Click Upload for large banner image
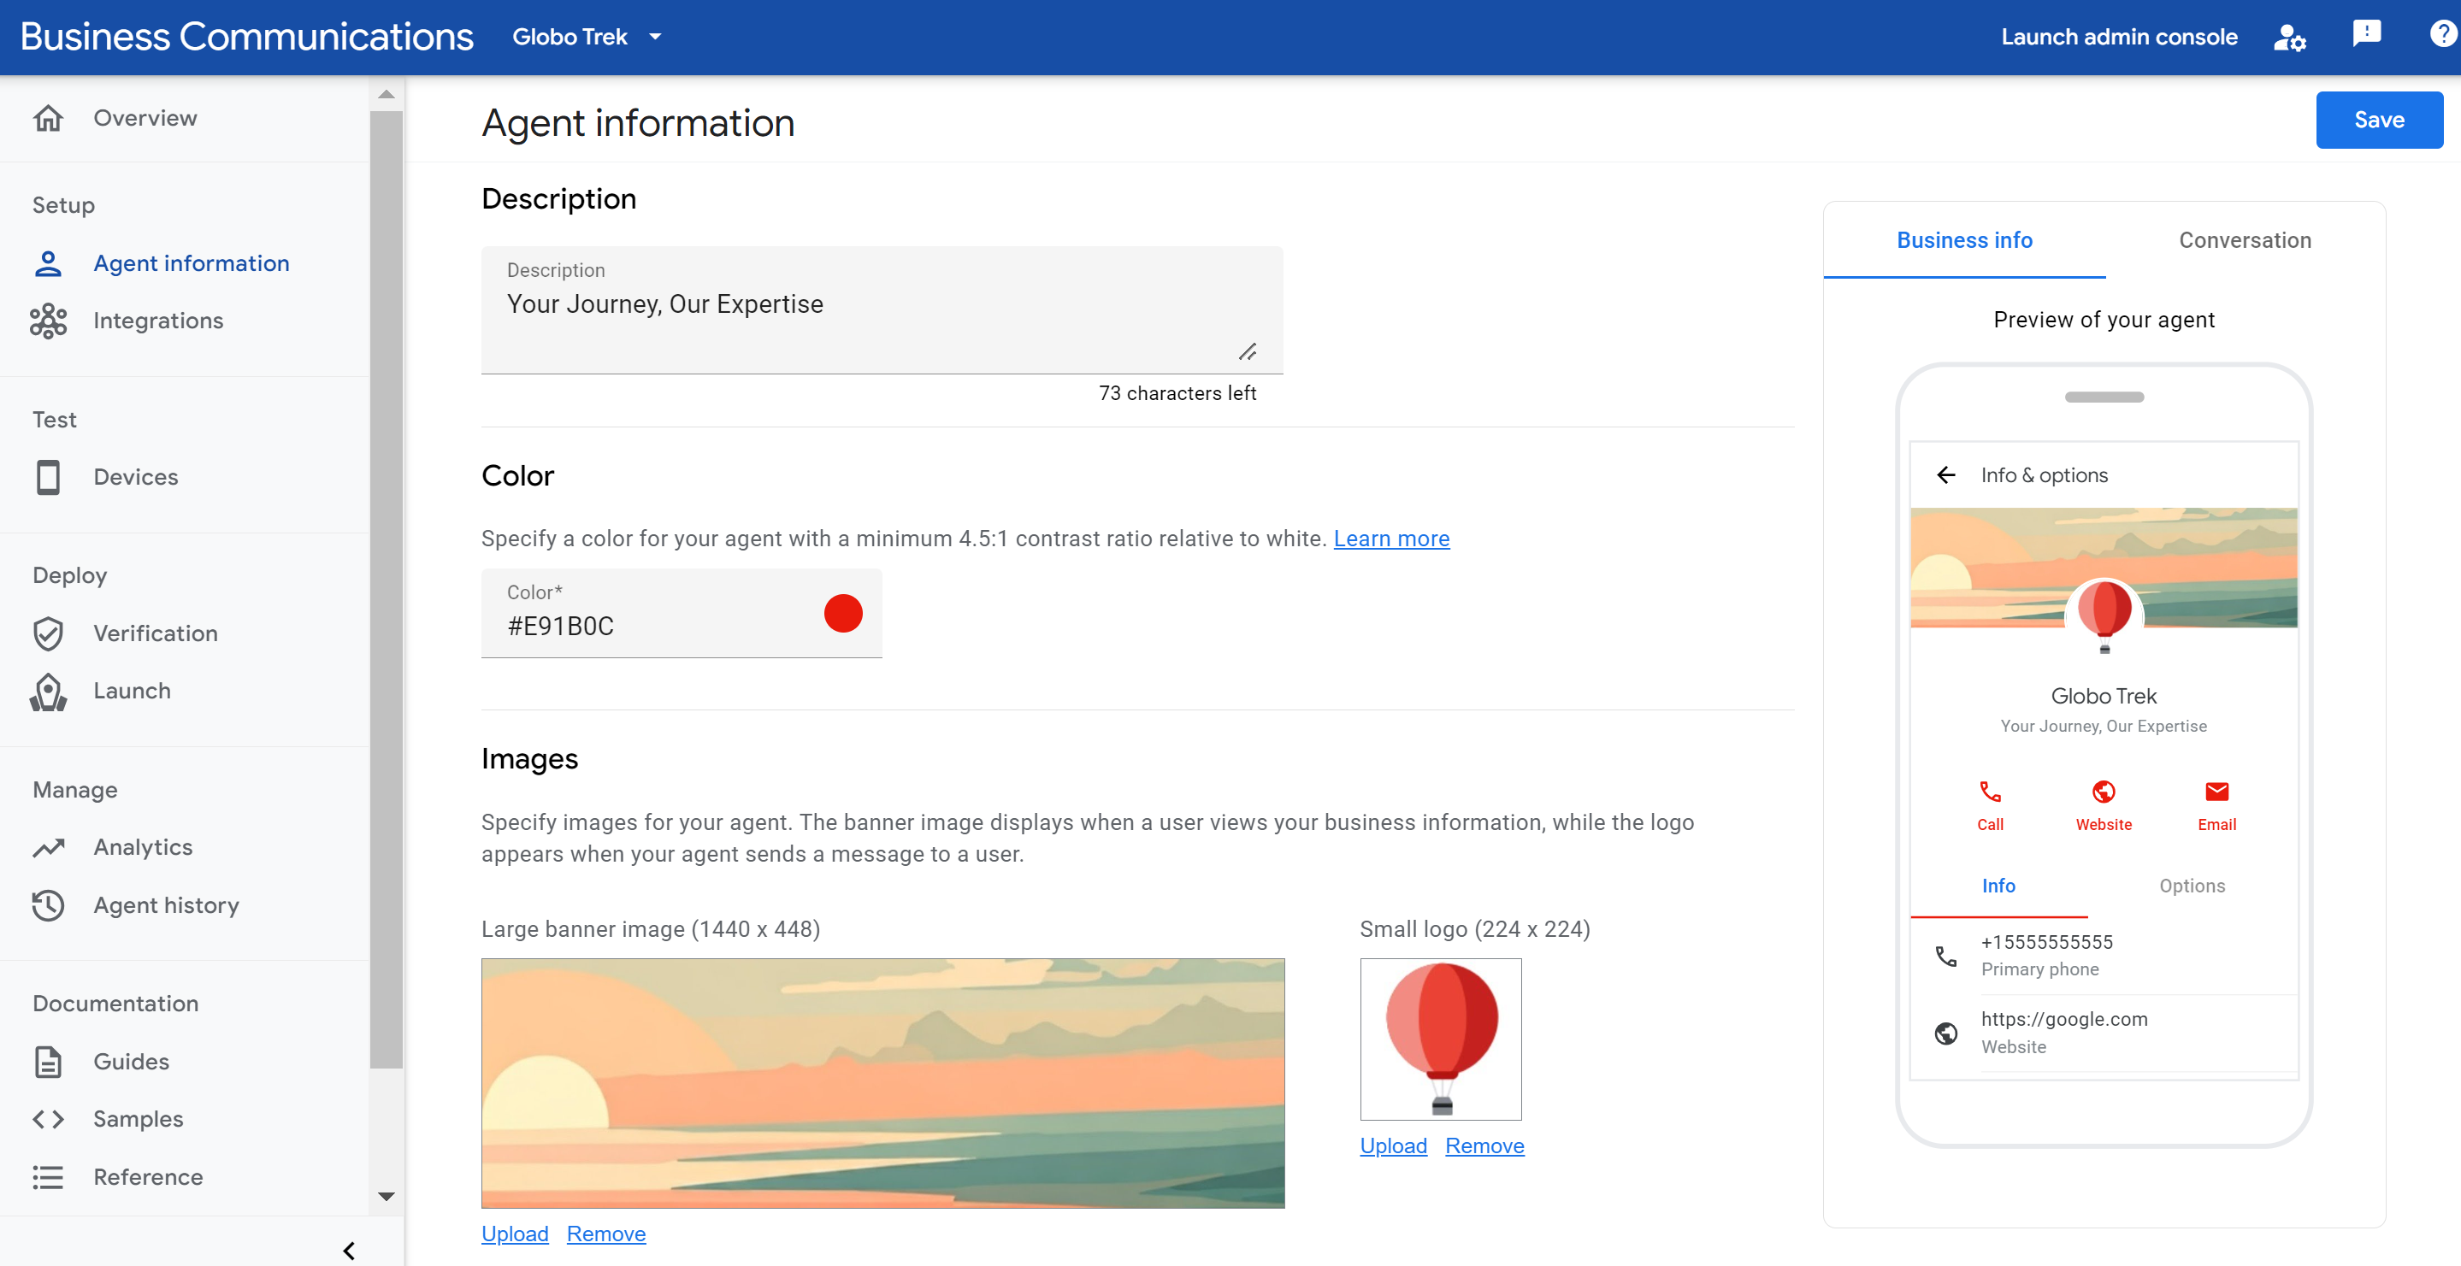Image resolution: width=2461 pixels, height=1266 pixels. click(514, 1232)
